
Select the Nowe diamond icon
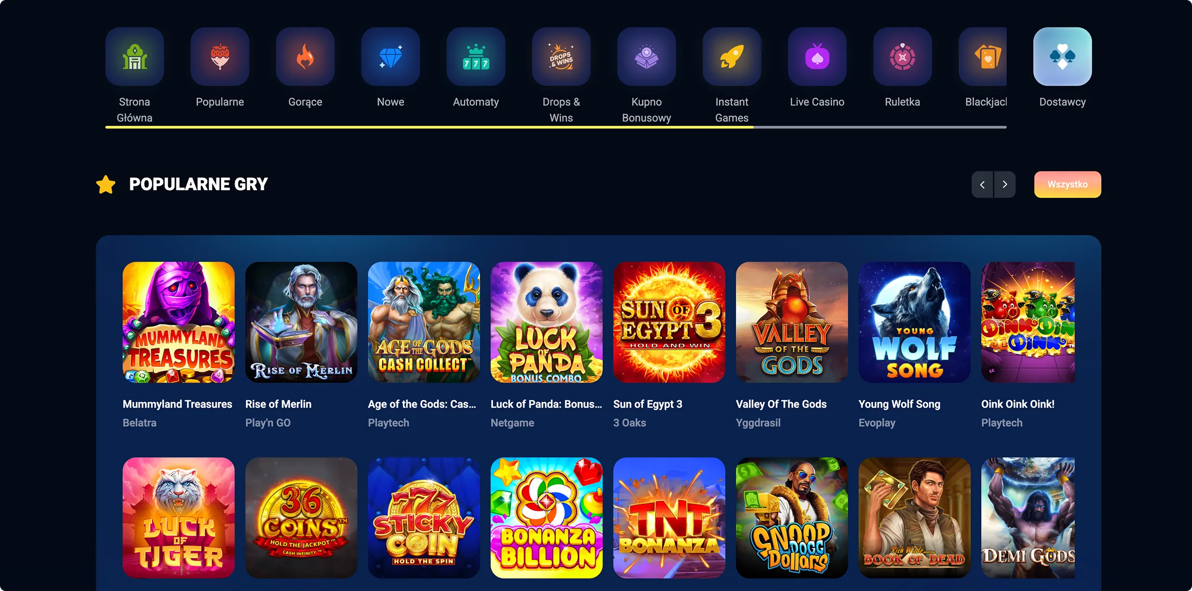[x=390, y=57]
